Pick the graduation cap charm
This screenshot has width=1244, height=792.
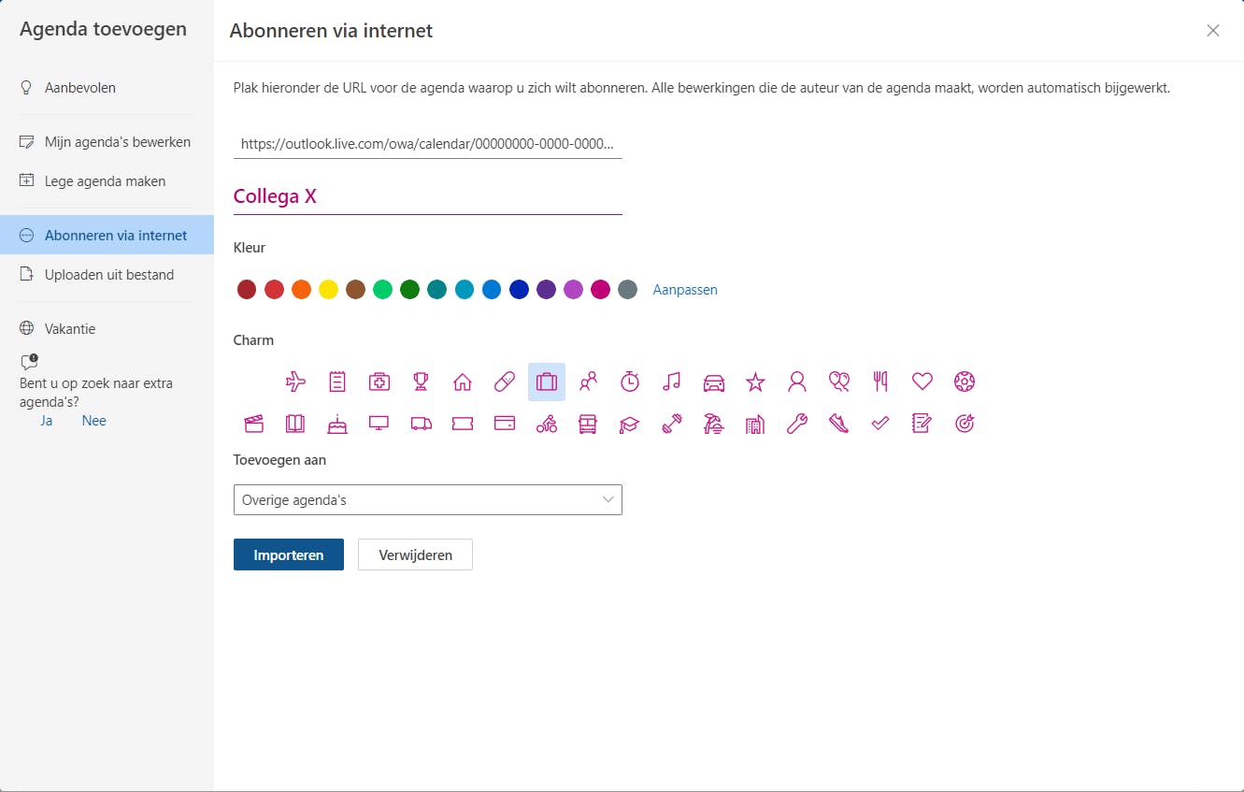point(629,424)
